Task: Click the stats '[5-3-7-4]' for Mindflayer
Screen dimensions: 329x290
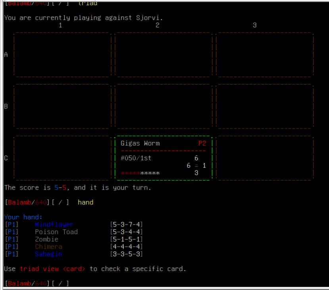Action: pyautogui.click(x=127, y=225)
